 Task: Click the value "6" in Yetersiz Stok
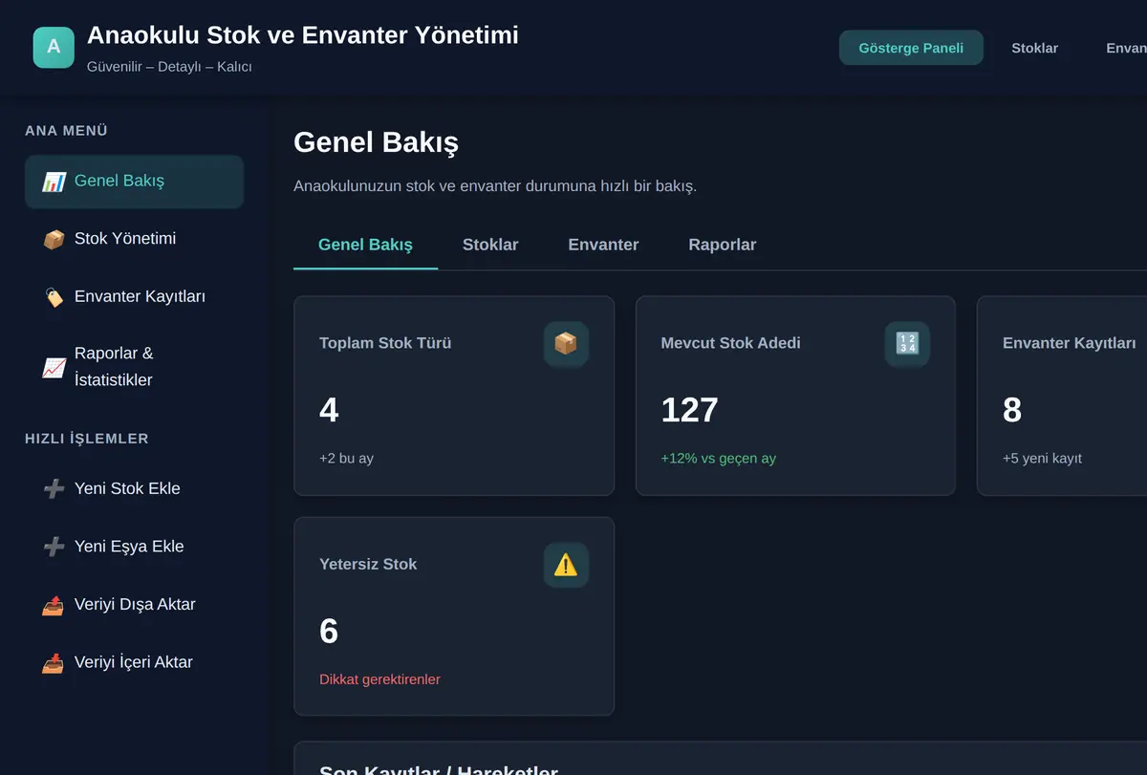pyautogui.click(x=329, y=631)
